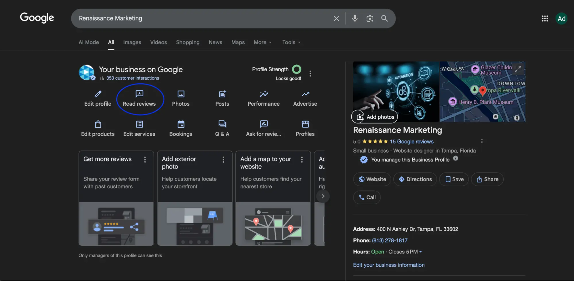Image resolution: width=574 pixels, height=281 pixels.
Task: Start a voice search with the microphone
Action: 354,18
